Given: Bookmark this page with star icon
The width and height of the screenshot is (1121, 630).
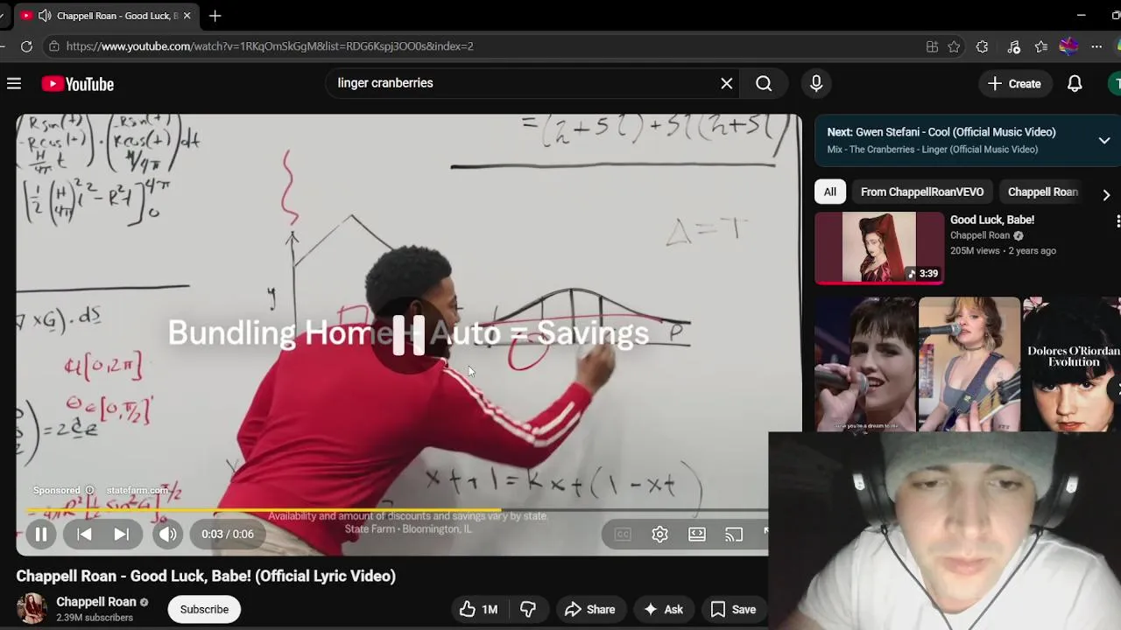Looking at the screenshot, I should click(954, 46).
